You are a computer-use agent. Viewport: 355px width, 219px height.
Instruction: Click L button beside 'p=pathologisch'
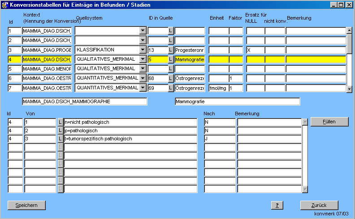coord(61,131)
